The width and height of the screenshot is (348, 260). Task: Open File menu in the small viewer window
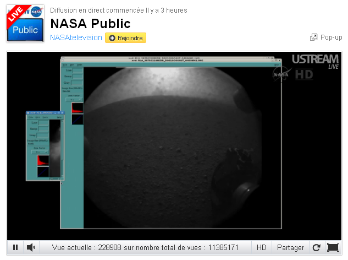point(30,117)
